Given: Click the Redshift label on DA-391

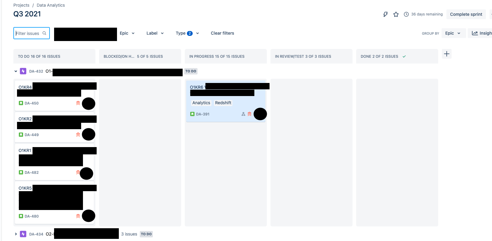Looking at the screenshot, I should [223, 103].
